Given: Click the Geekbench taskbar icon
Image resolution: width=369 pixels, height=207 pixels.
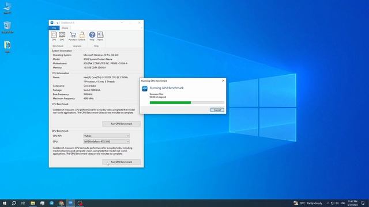Looking at the screenshot, I should pos(70,203).
